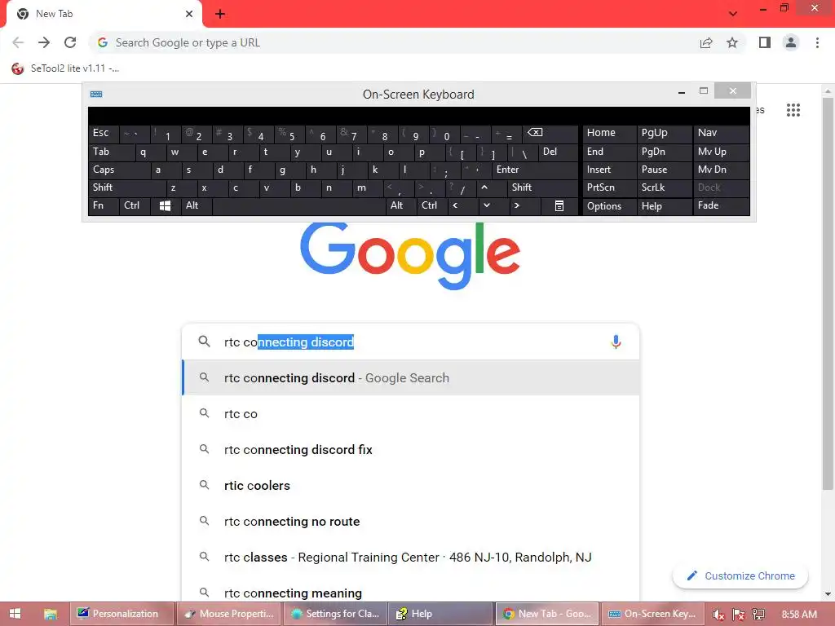This screenshot has width=835, height=626.
Task: Click Tab key on On-Screen Keyboard
Action: tap(111, 152)
